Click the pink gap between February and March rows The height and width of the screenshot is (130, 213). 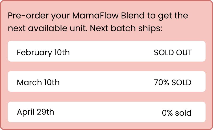click(107, 66)
